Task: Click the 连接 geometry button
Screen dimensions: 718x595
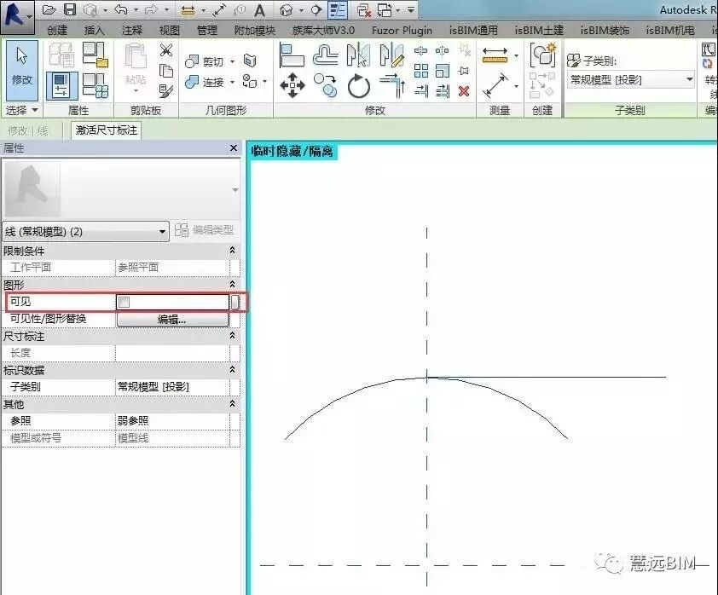Action: coord(205,83)
